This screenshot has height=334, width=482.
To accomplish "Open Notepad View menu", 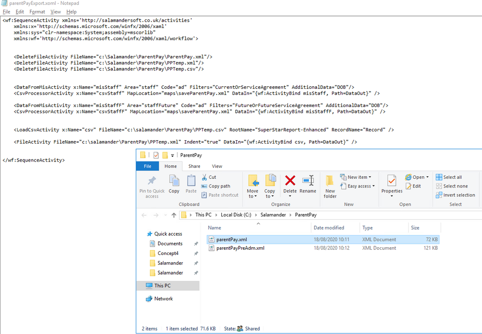I will click(55, 12).
